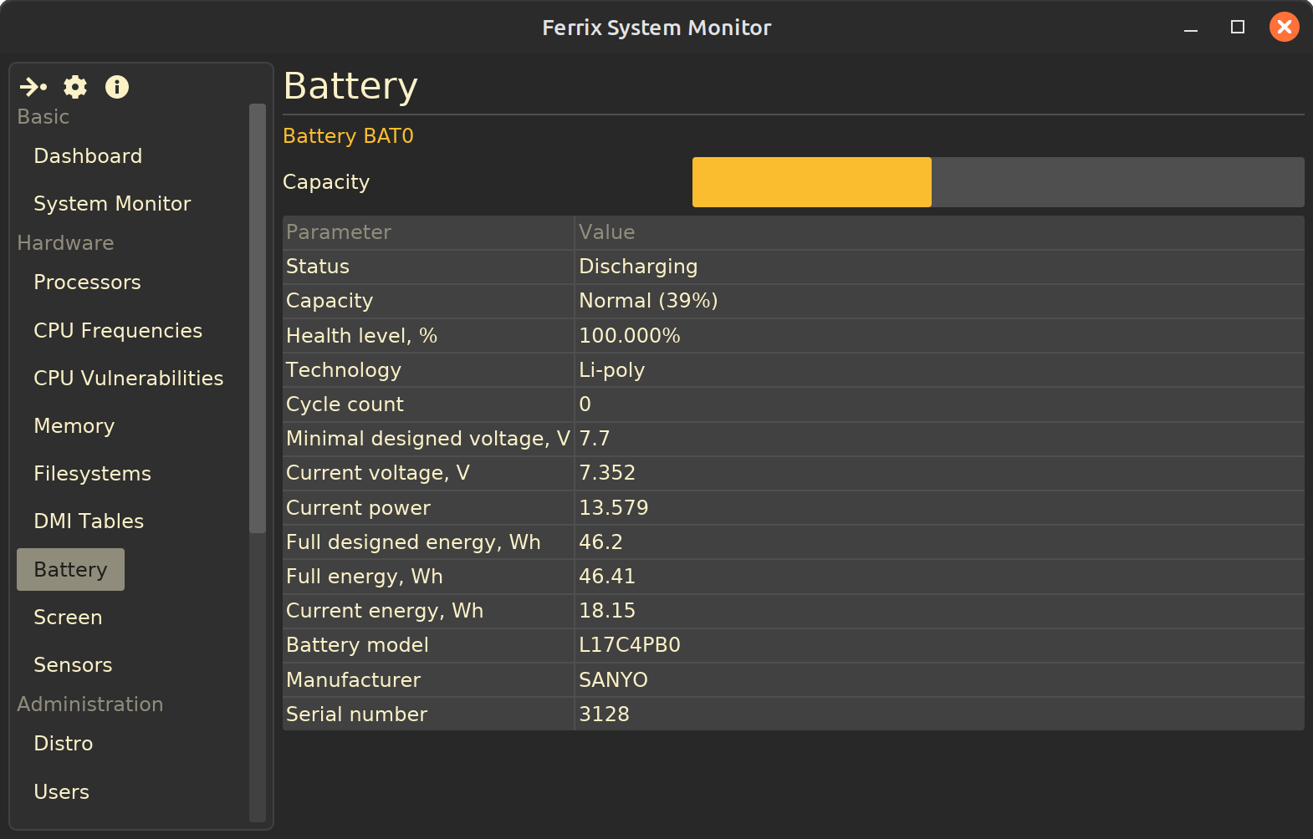Open DMI Tables page

(x=89, y=521)
